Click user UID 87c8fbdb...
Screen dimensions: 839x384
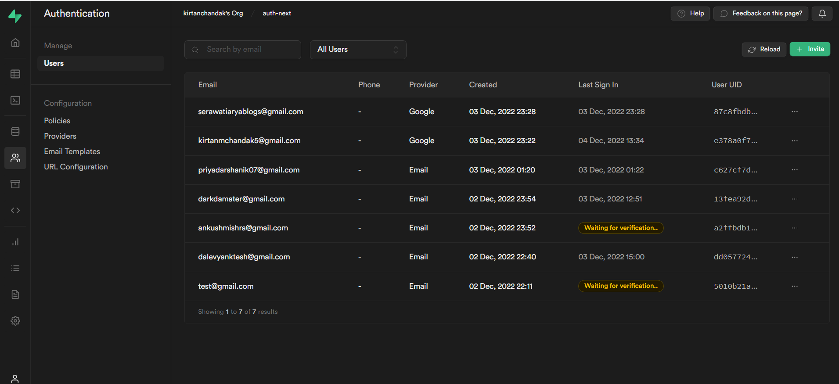point(735,111)
